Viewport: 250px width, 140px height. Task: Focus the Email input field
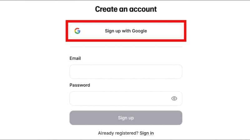click(126, 72)
